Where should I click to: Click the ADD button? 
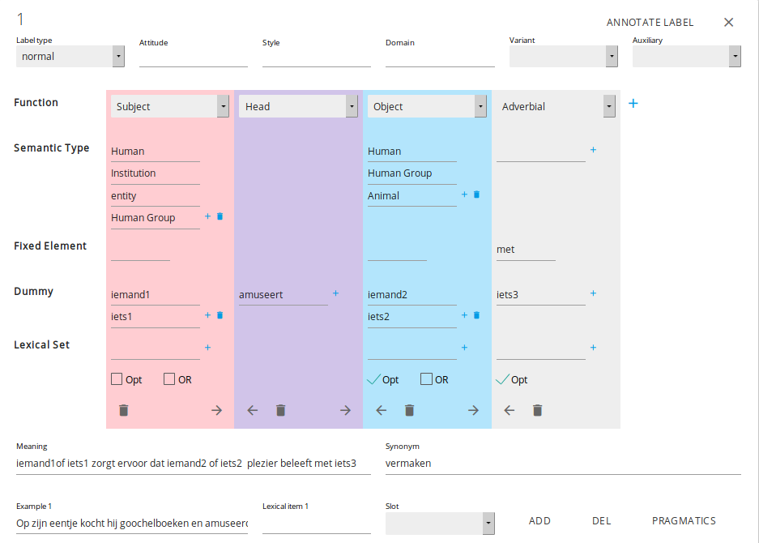point(539,521)
